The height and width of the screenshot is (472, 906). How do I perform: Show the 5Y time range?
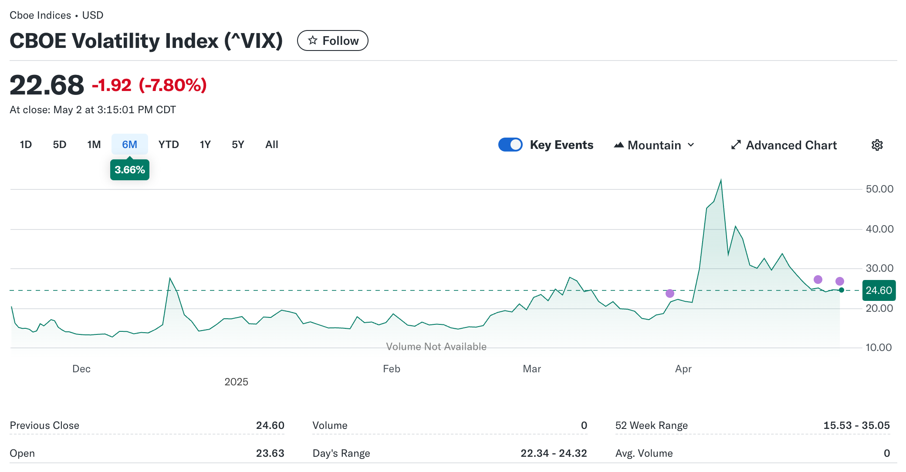tap(238, 145)
